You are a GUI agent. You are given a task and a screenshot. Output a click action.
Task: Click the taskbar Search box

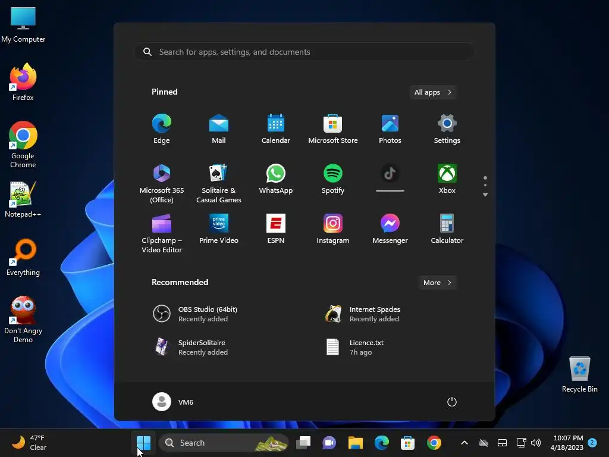(224, 443)
